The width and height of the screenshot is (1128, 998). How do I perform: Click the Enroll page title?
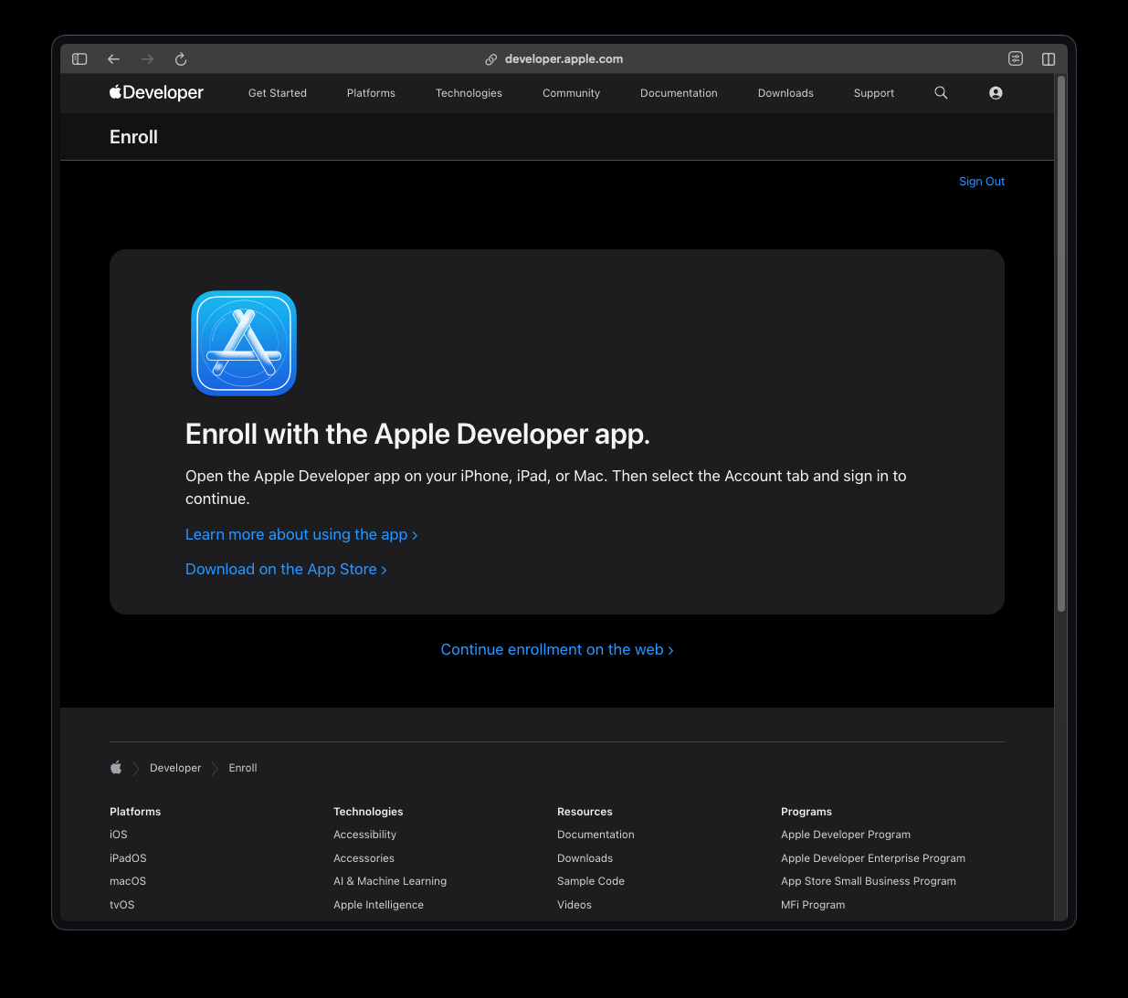click(x=133, y=137)
